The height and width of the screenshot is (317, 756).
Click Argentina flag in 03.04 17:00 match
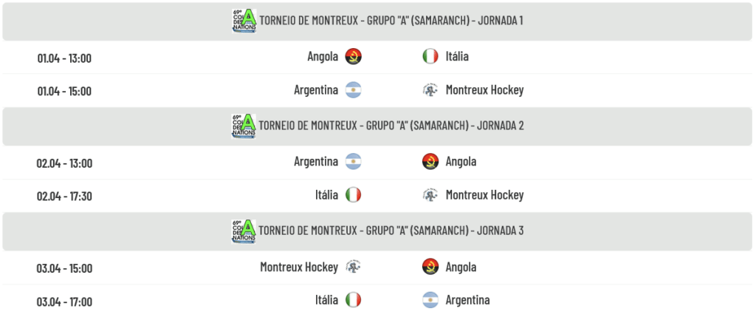point(430,300)
